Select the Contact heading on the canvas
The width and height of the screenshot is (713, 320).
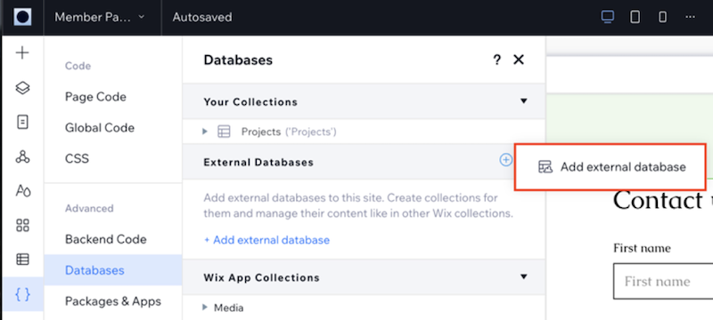(662, 201)
